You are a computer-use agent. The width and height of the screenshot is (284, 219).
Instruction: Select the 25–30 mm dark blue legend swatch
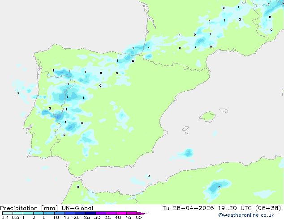click(x=90, y=213)
